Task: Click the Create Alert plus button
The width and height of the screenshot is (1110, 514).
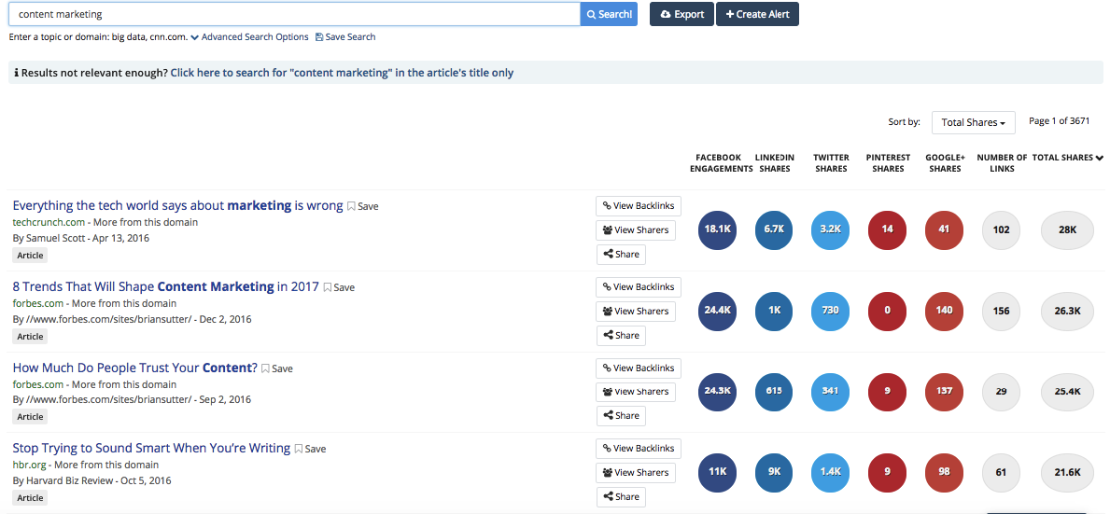Action: pyautogui.click(x=757, y=14)
